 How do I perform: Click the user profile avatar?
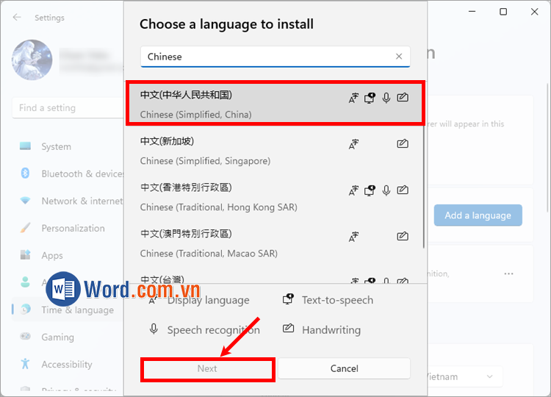click(32, 60)
